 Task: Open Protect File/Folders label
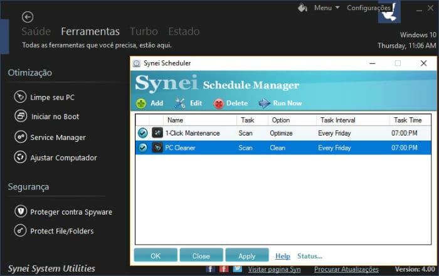click(x=62, y=231)
